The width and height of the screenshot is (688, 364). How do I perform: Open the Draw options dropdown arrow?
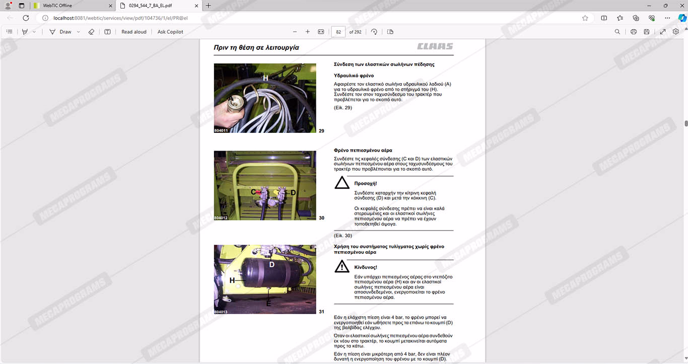pyautogui.click(x=78, y=32)
